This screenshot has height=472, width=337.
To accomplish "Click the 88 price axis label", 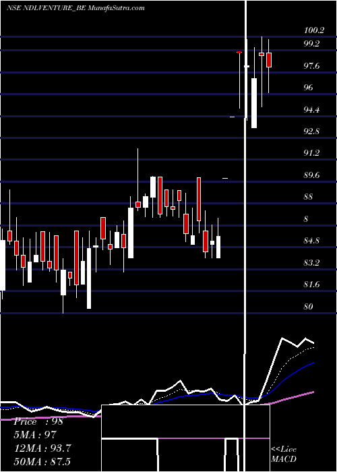I will (x=309, y=197).
